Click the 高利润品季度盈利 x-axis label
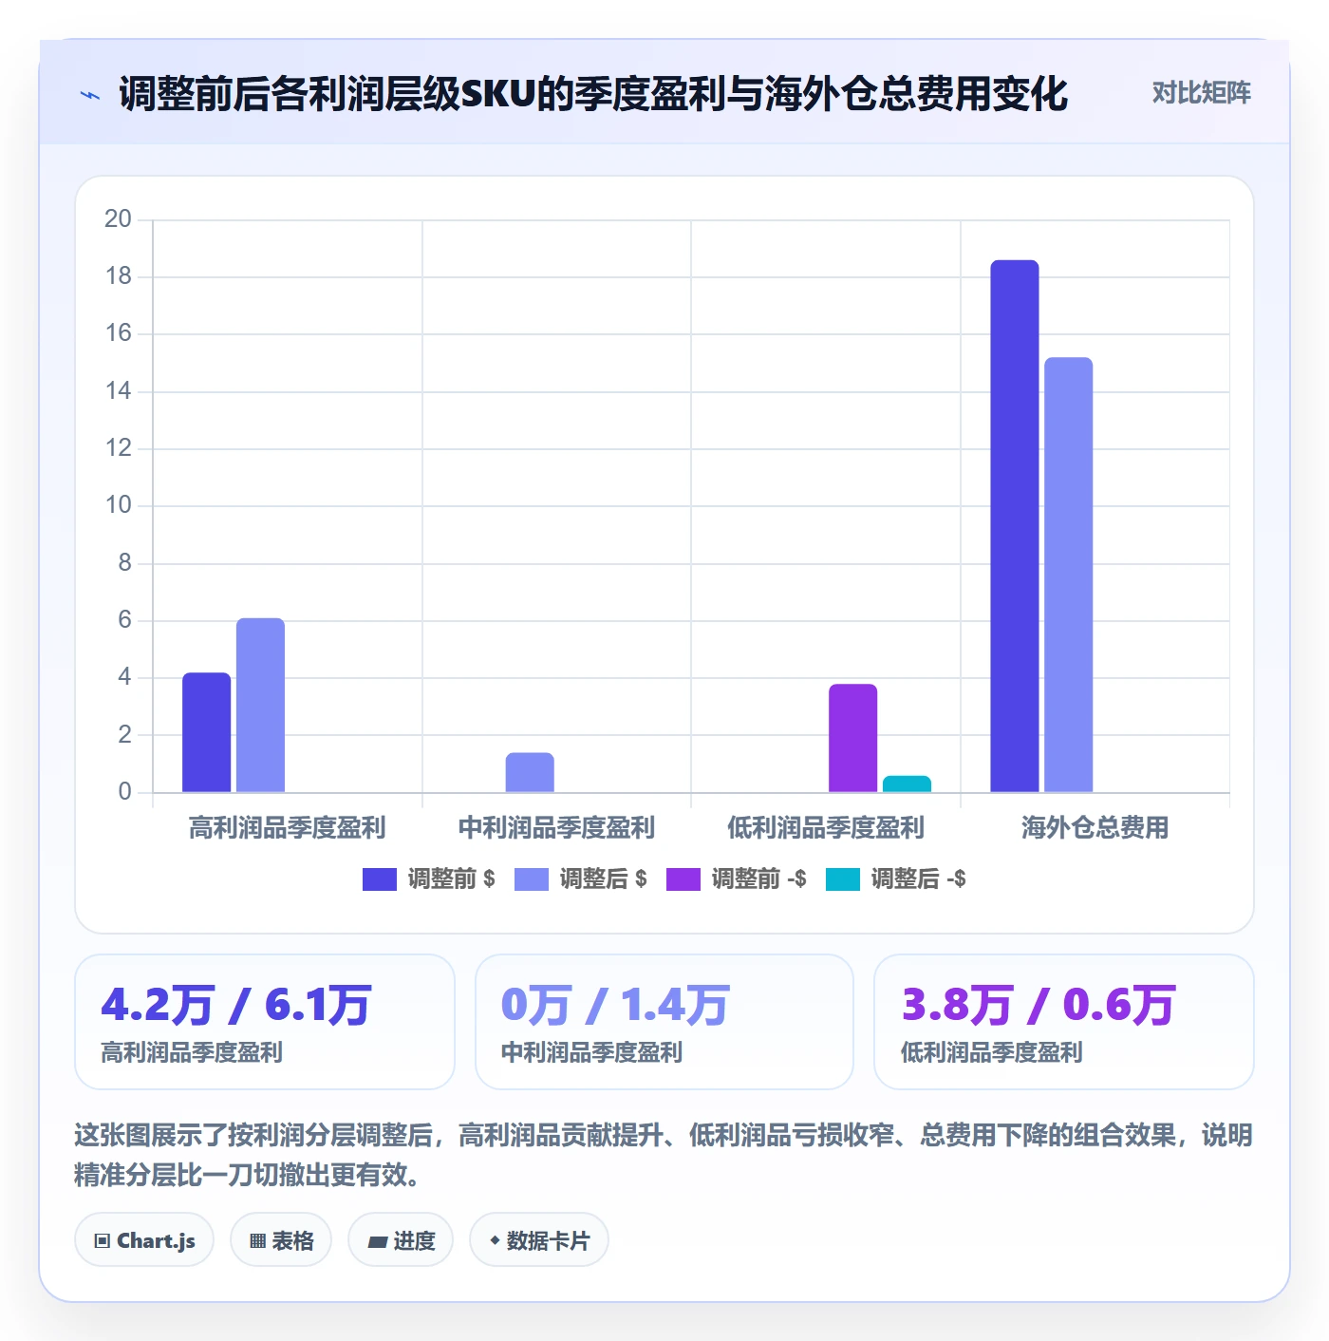The width and height of the screenshot is (1329, 1341). [287, 828]
